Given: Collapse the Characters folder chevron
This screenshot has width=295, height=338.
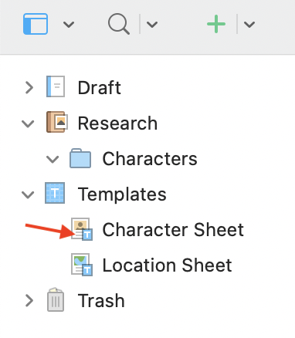Looking at the screenshot, I should [x=53, y=159].
